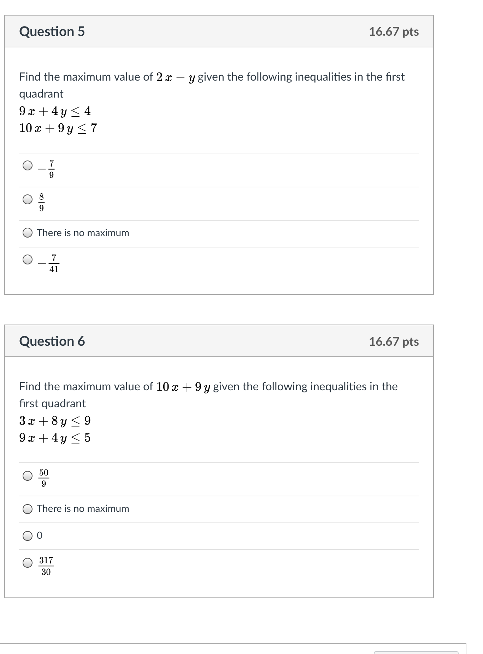The image size is (483, 654).
Task: Click the 'Question 5' heading
Action: coord(52,31)
